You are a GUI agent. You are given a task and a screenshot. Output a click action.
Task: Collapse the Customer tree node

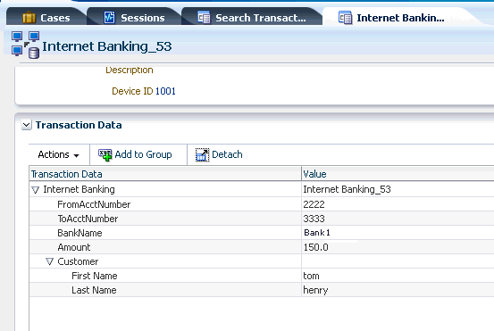[x=49, y=261]
